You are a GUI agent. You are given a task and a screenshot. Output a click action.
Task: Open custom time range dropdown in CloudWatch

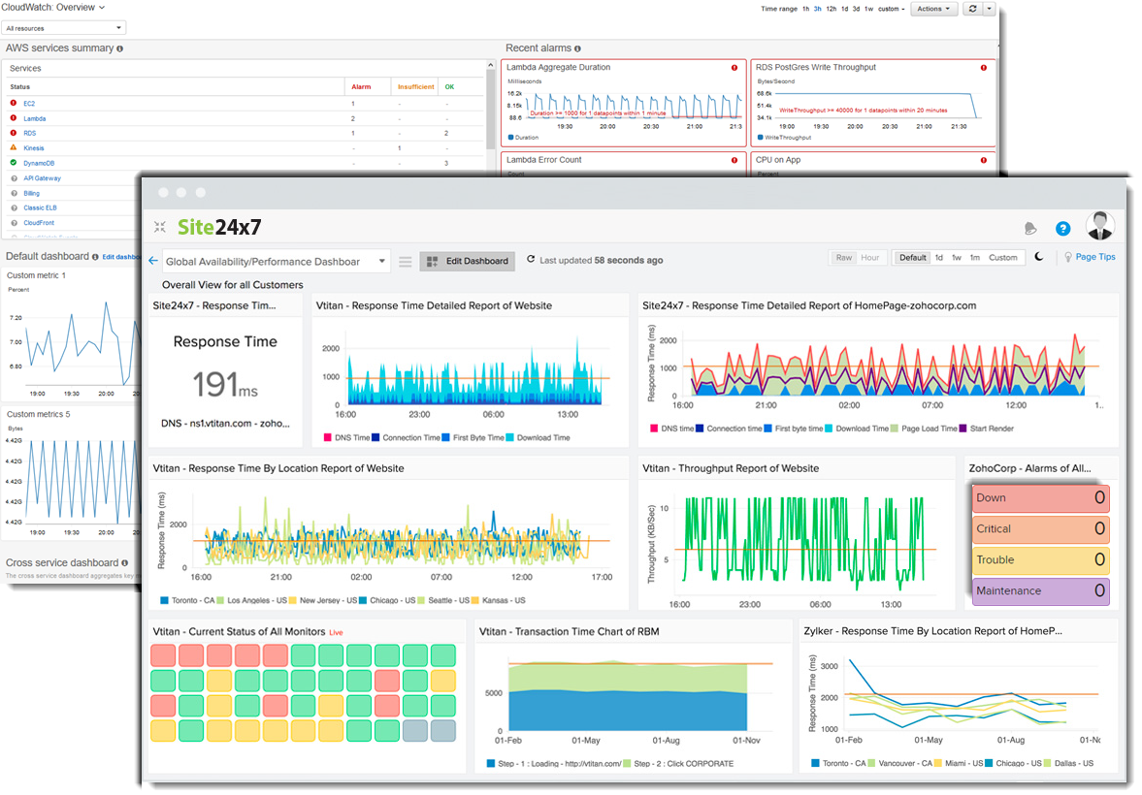click(891, 9)
